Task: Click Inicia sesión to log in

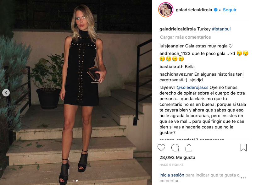Action: [172, 175]
